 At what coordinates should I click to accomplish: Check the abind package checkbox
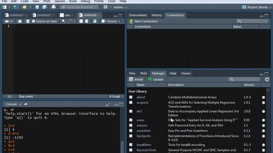tap(131, 97)
